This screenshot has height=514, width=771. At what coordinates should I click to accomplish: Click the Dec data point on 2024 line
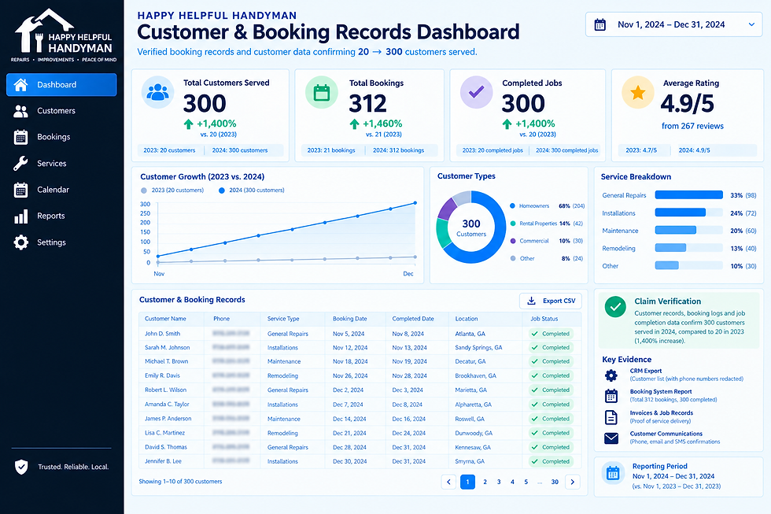(415, 202)
